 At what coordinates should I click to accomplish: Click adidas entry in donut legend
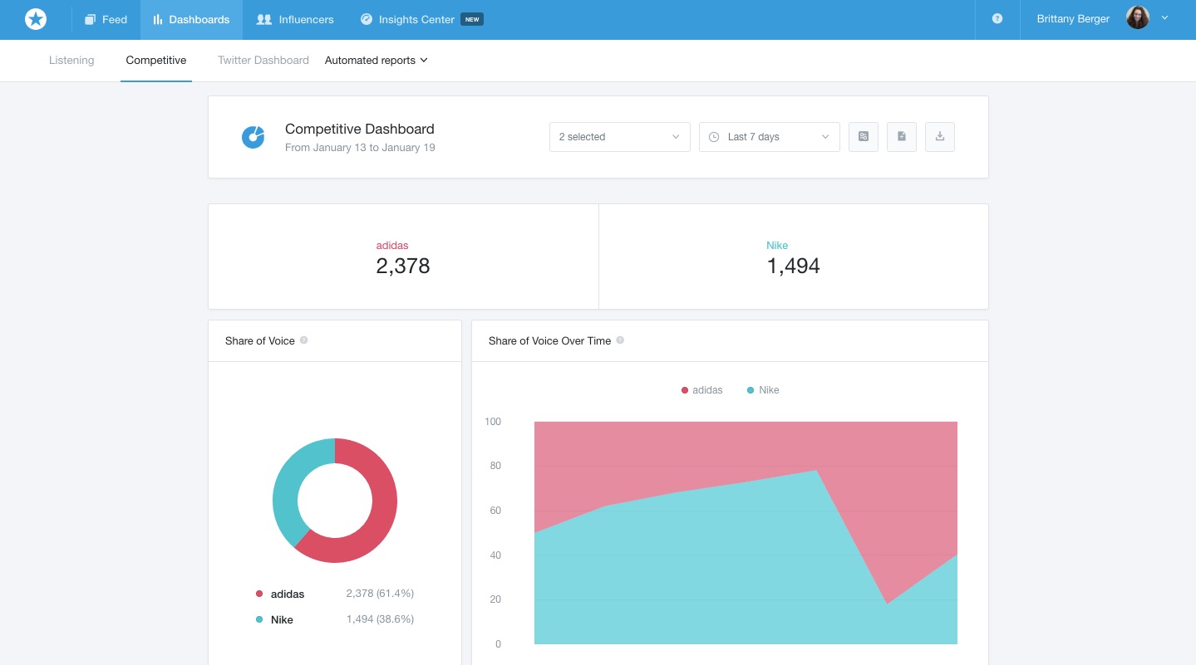[280, 594]
